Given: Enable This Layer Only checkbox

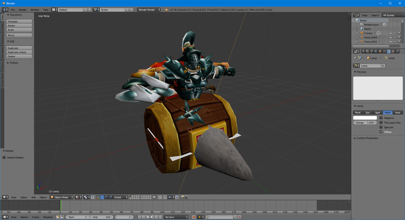Looking at the screenshot, I should pyautogui.click(x=381, y=122).
